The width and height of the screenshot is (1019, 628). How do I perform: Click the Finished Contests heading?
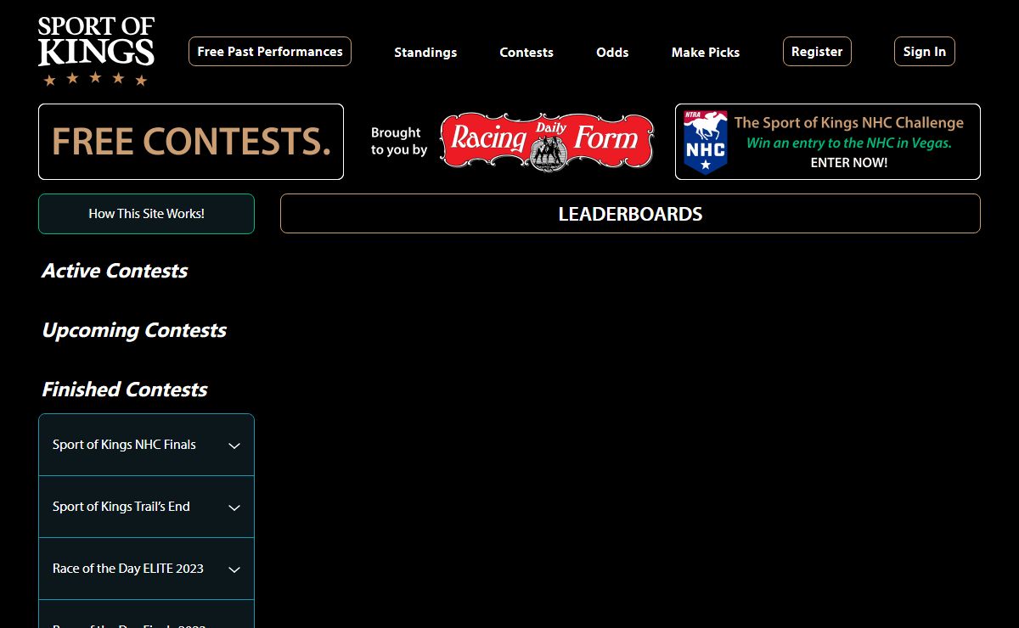(125, 390)
